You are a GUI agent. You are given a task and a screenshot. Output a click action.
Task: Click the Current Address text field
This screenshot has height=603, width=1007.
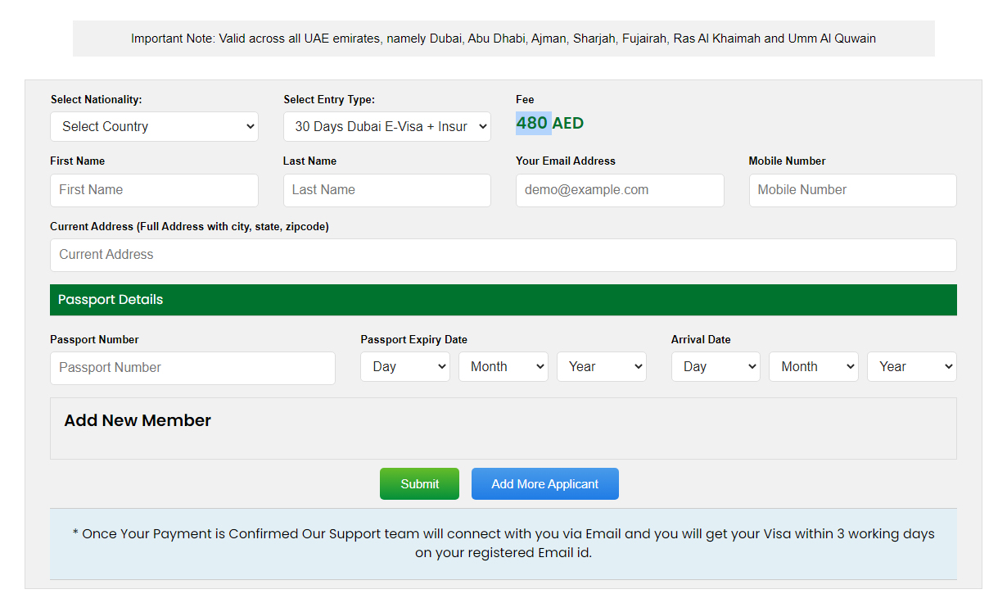coord(503,255)
